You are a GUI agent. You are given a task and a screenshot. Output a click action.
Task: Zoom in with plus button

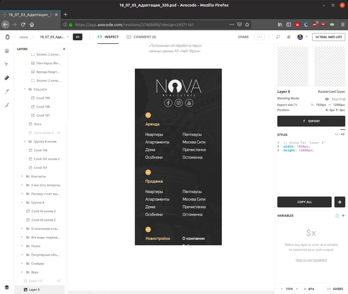coord(297,289)
